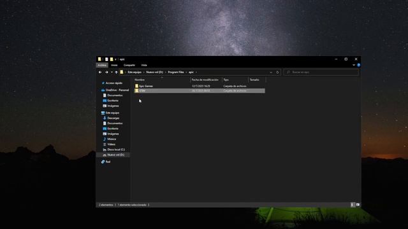Maximize the epic Explorer window

coord(346,59)
